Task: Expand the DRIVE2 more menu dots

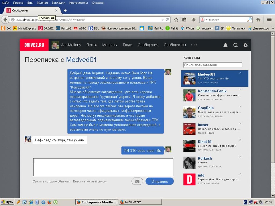Action: [194, 45]
